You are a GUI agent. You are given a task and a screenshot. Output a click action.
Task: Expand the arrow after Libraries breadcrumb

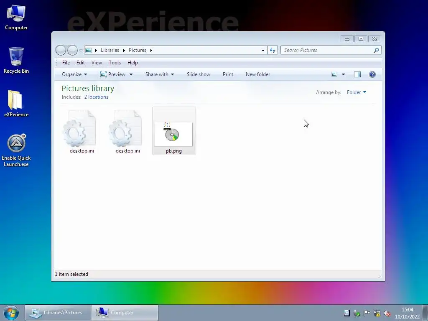[x=124, y=50]
